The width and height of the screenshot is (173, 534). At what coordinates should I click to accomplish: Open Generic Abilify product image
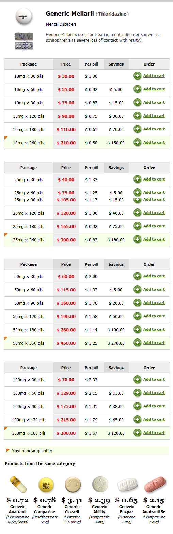[100, 484]
